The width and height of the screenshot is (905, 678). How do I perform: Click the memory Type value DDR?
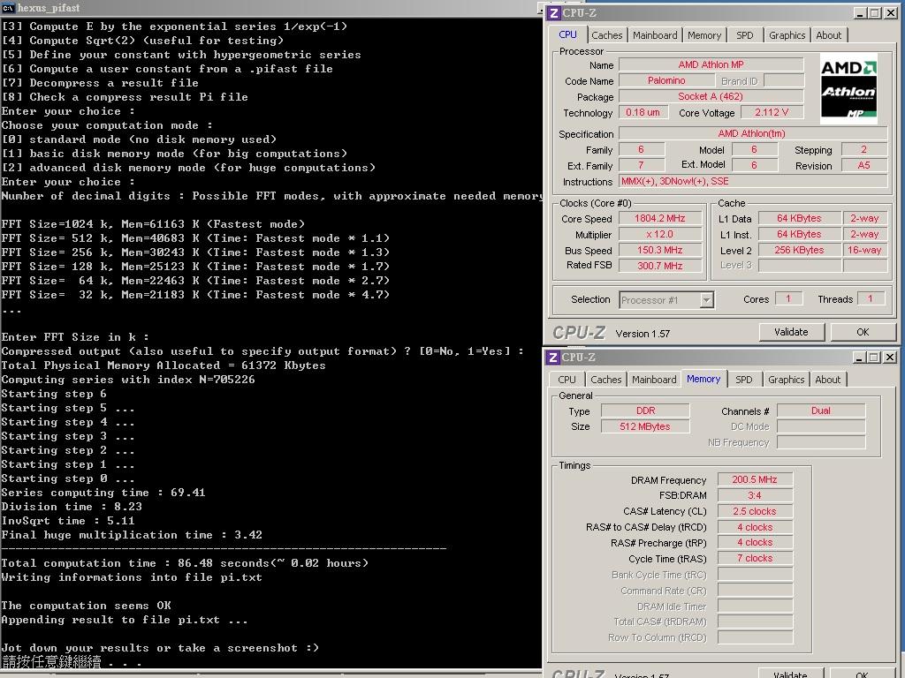point(645,411)
